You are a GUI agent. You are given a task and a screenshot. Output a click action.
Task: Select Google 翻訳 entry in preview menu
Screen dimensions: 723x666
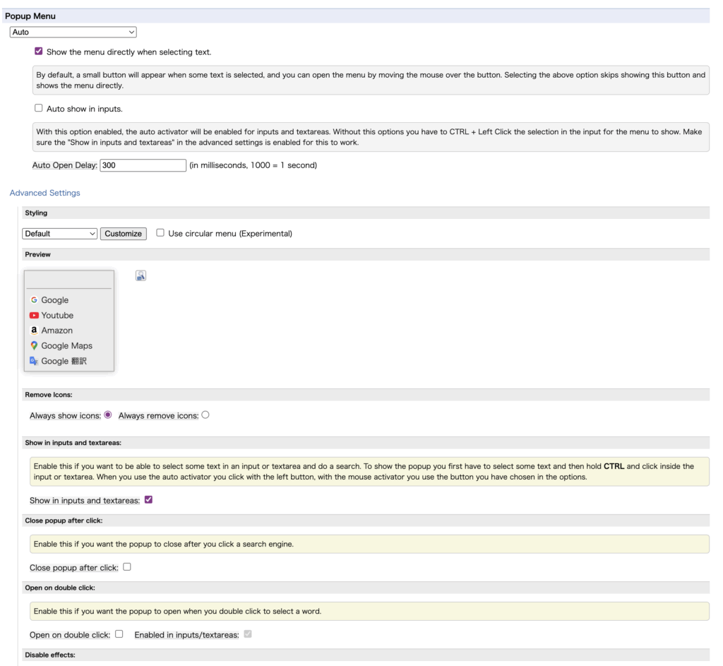[x=64, y=361]
